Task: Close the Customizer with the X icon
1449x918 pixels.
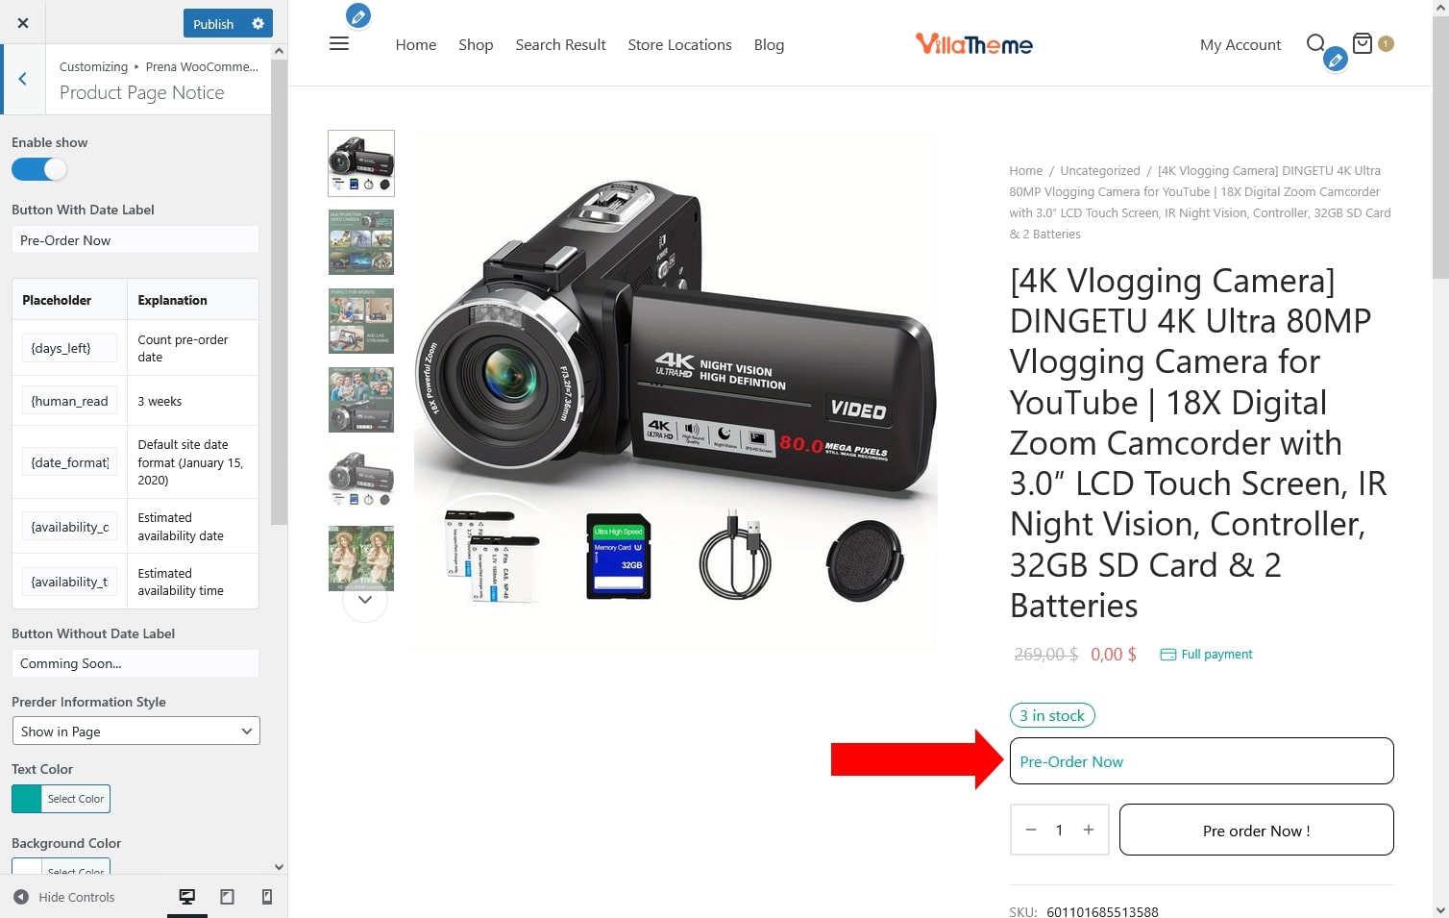Action: (23, 23)
